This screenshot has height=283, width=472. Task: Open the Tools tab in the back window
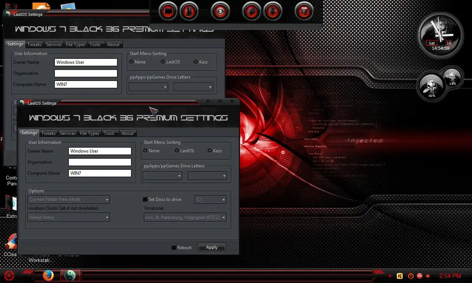click(x=95, y=45)
